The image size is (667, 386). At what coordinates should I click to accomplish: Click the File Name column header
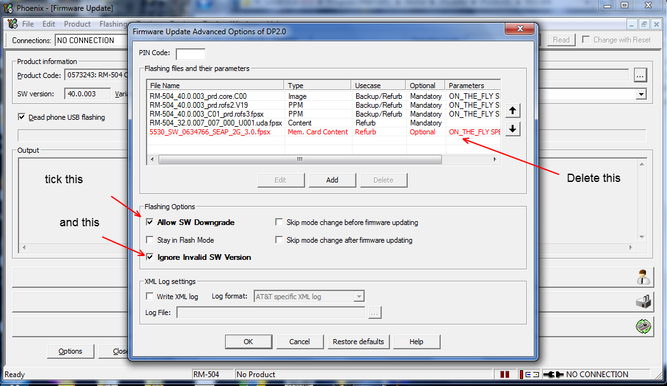point(216,85)
